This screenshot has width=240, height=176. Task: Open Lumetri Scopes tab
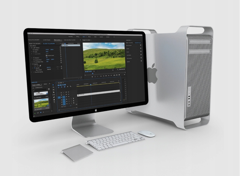coord(47,40)
